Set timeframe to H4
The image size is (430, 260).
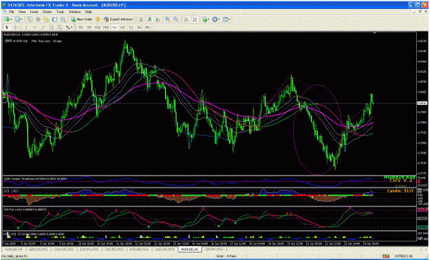tap(122, 27)
